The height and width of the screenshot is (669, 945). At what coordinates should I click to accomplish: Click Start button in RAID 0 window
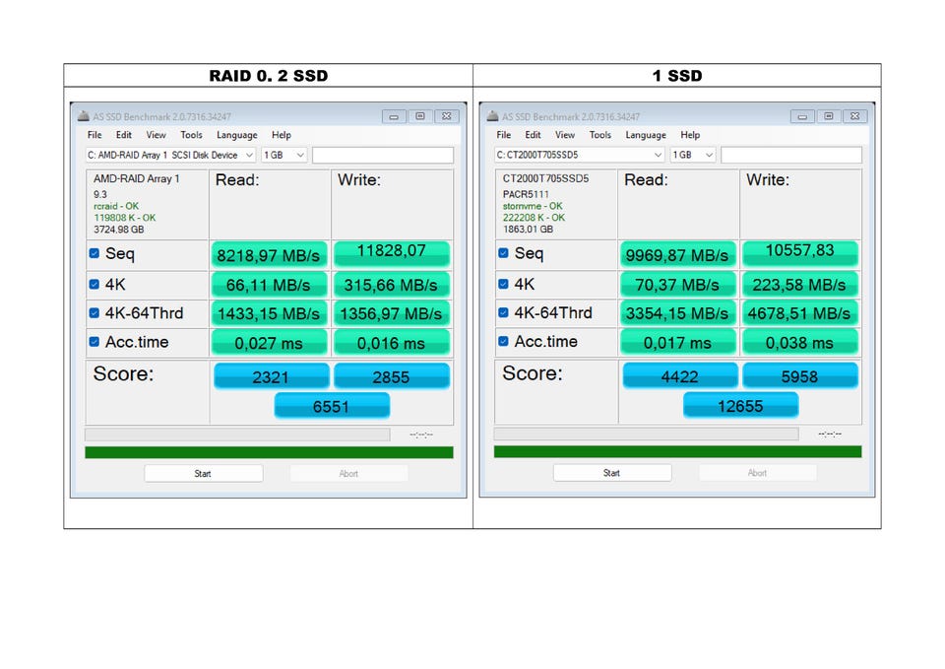(x=203, y=474)
